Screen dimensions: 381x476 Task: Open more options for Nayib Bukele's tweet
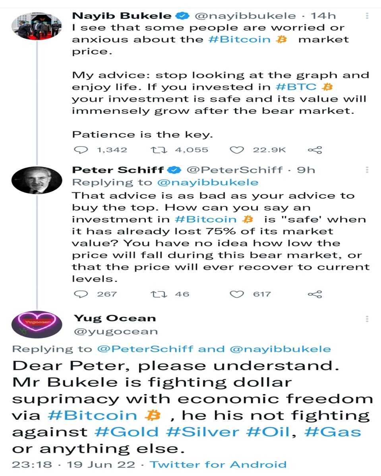367,16
